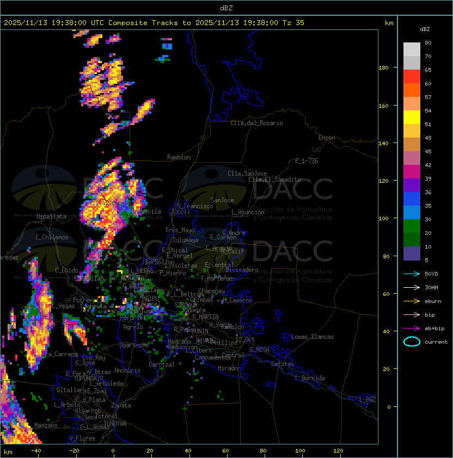
Task: Click the '12_Oct' map label
Action: tap(245, 339)
